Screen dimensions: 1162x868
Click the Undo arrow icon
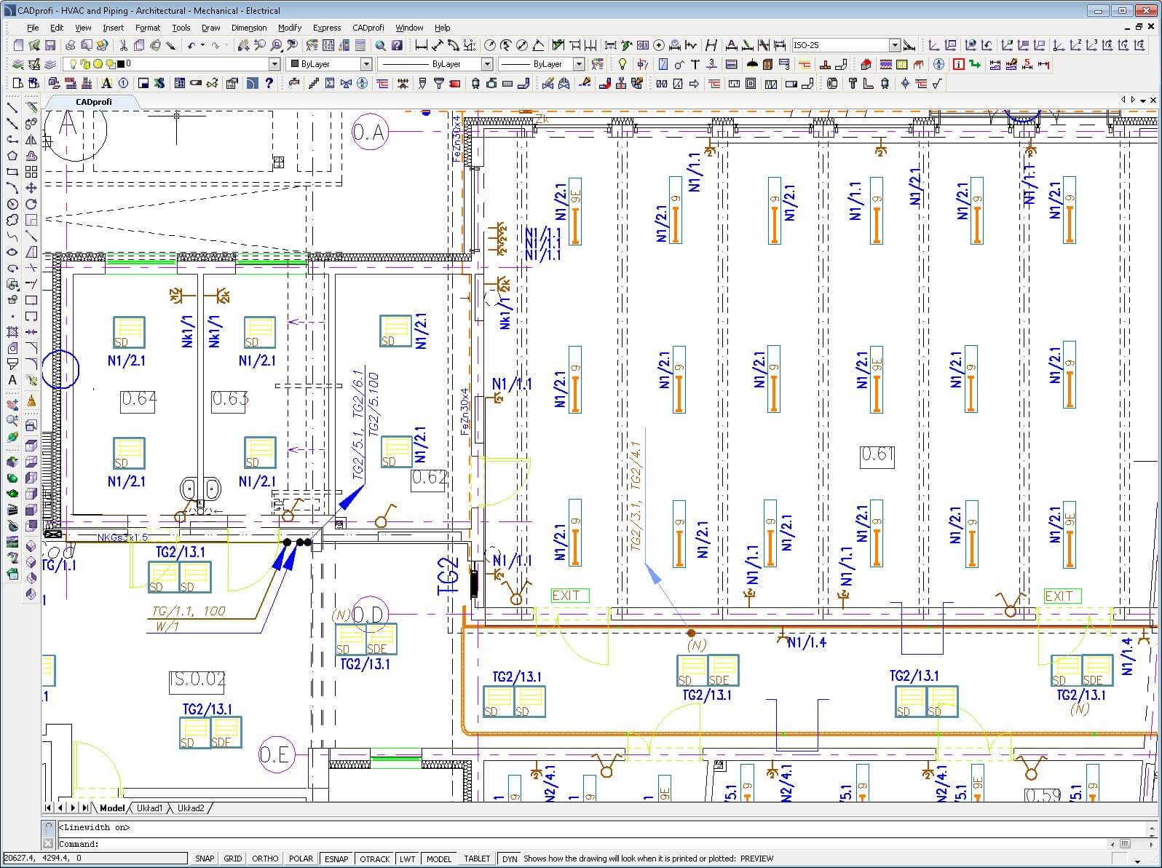[191, 45]
